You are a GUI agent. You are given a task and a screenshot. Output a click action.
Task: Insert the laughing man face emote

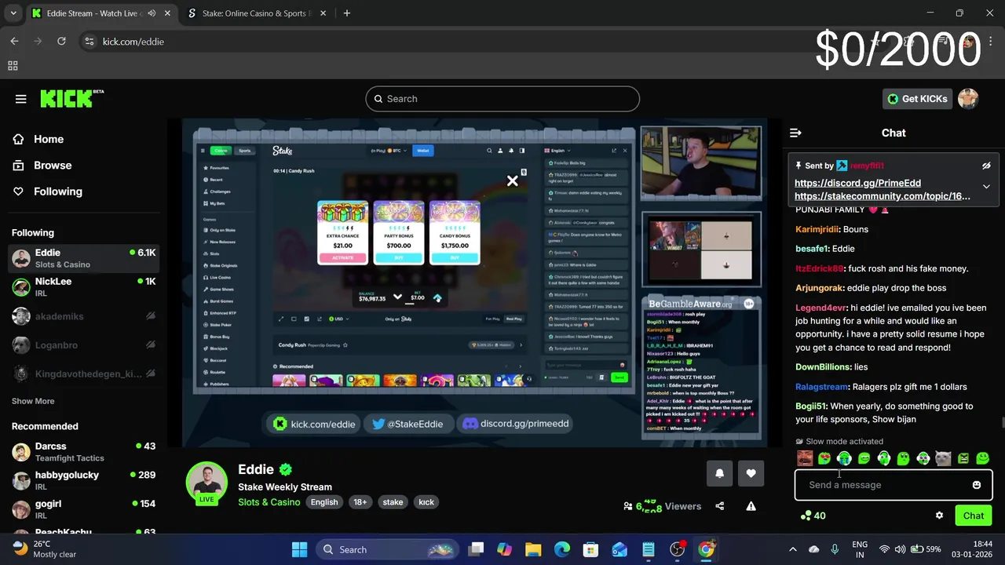(805, 458)
